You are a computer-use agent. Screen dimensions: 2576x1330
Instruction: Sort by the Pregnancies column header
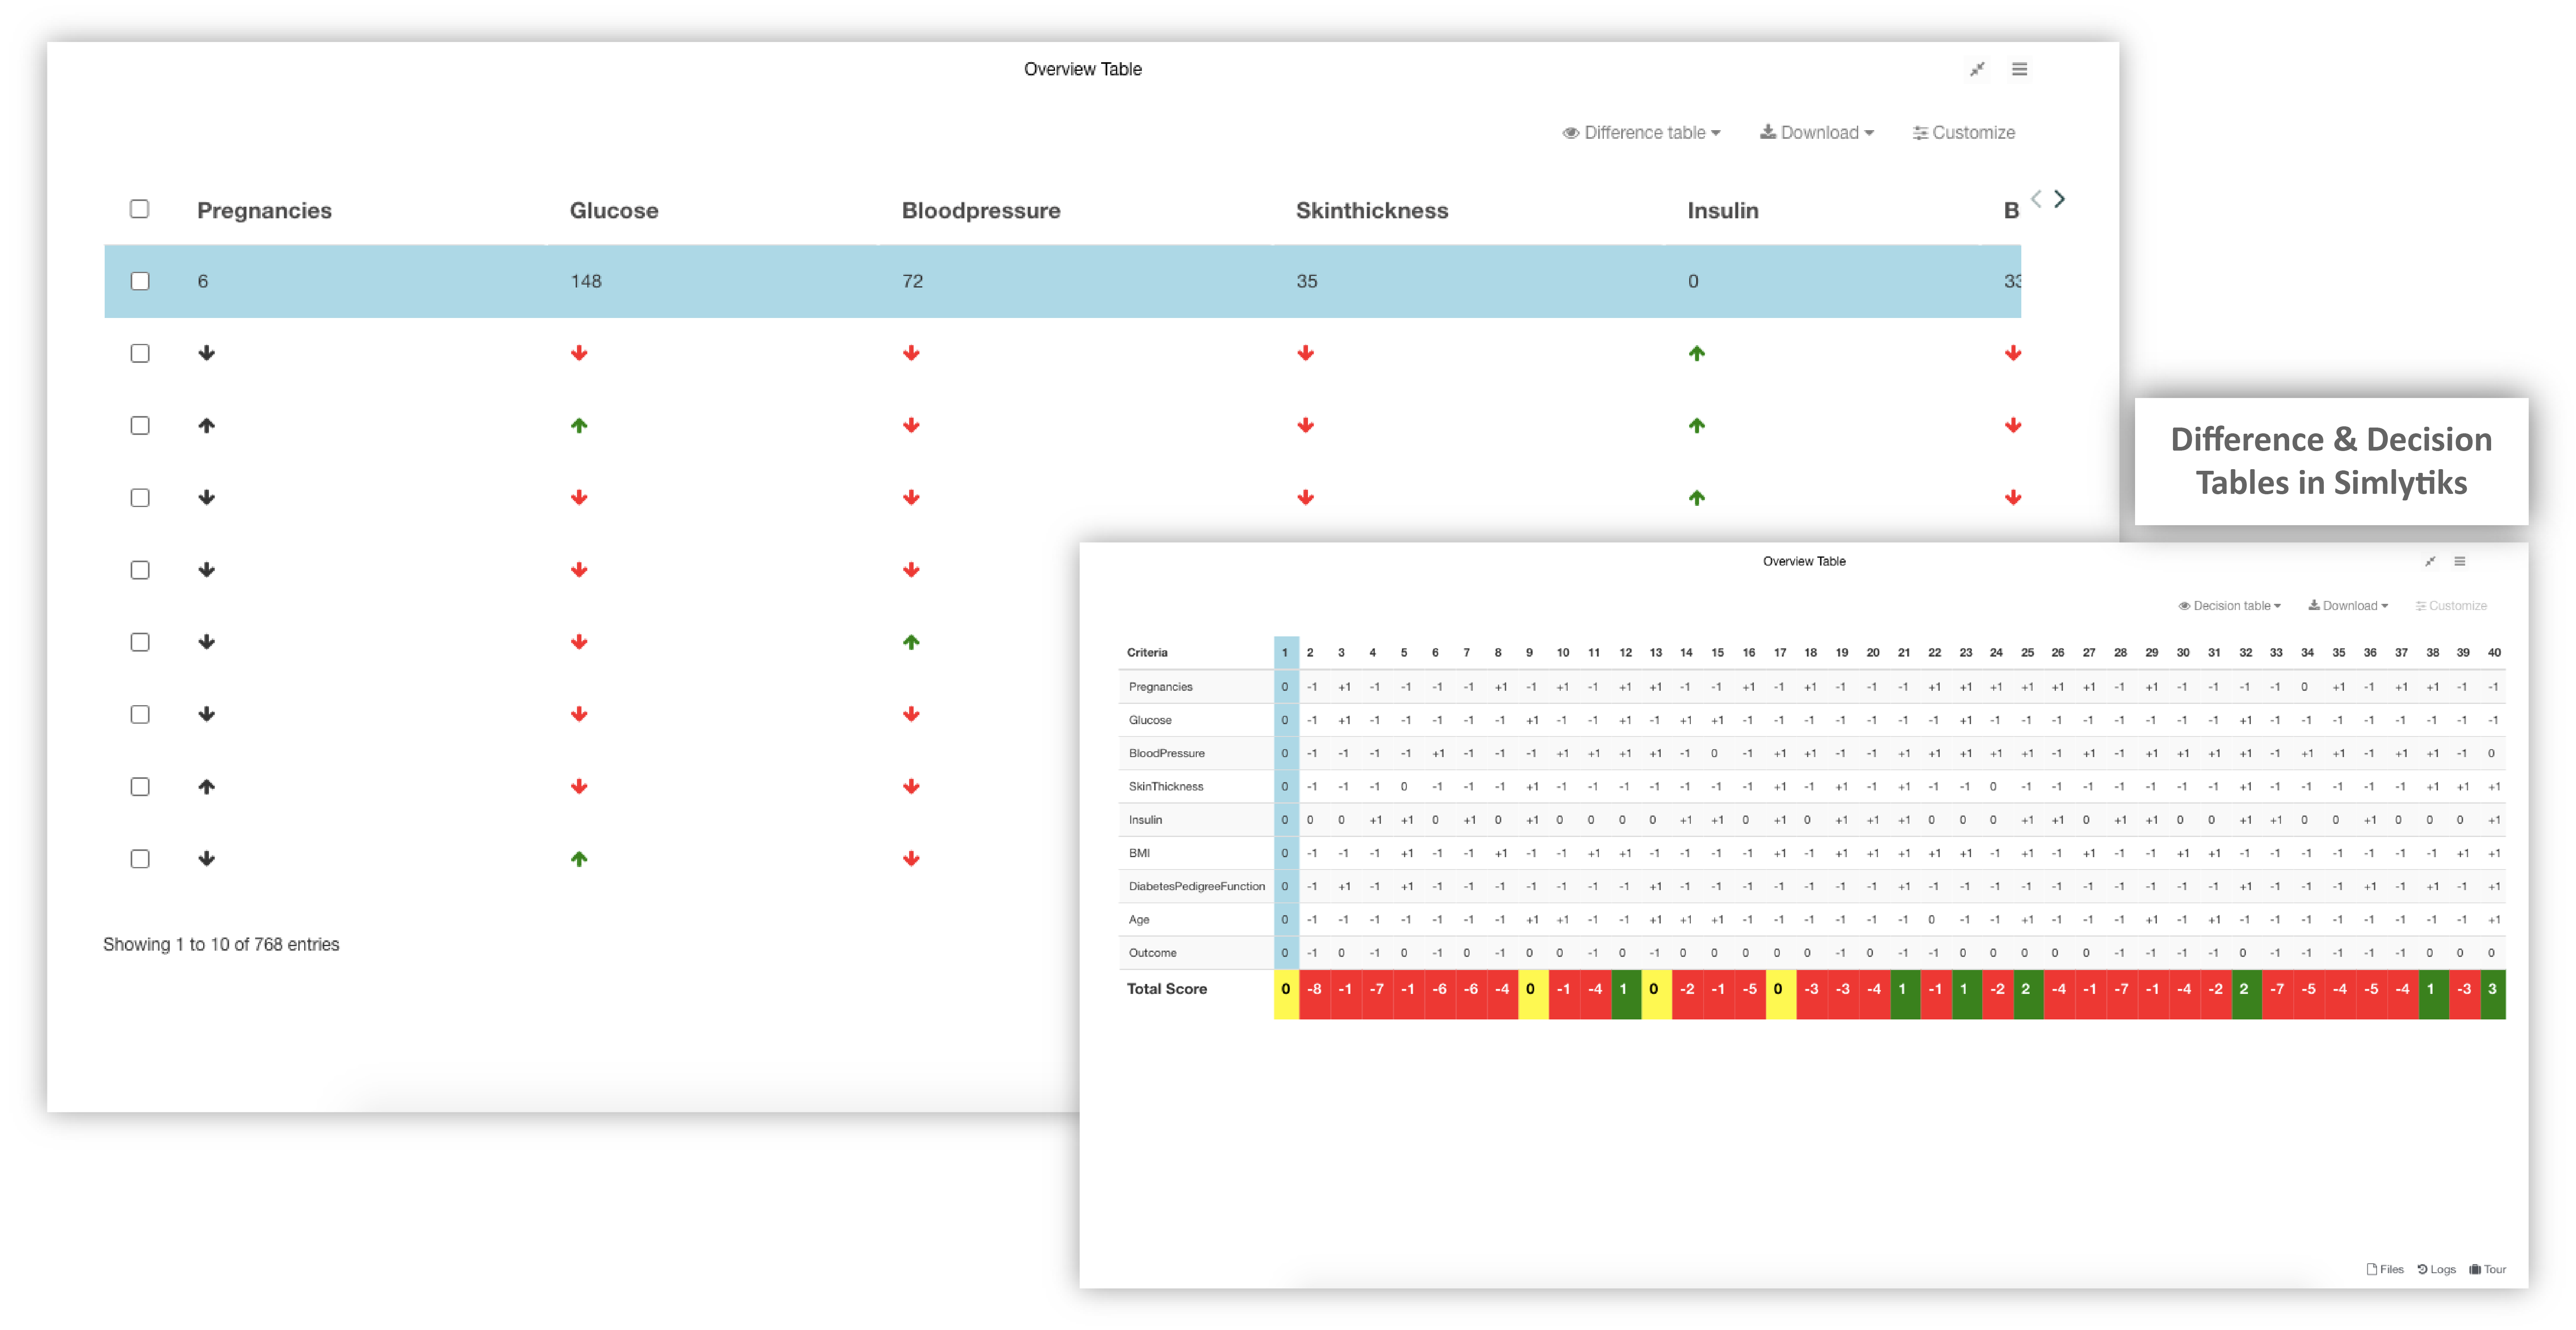point(264,211)
